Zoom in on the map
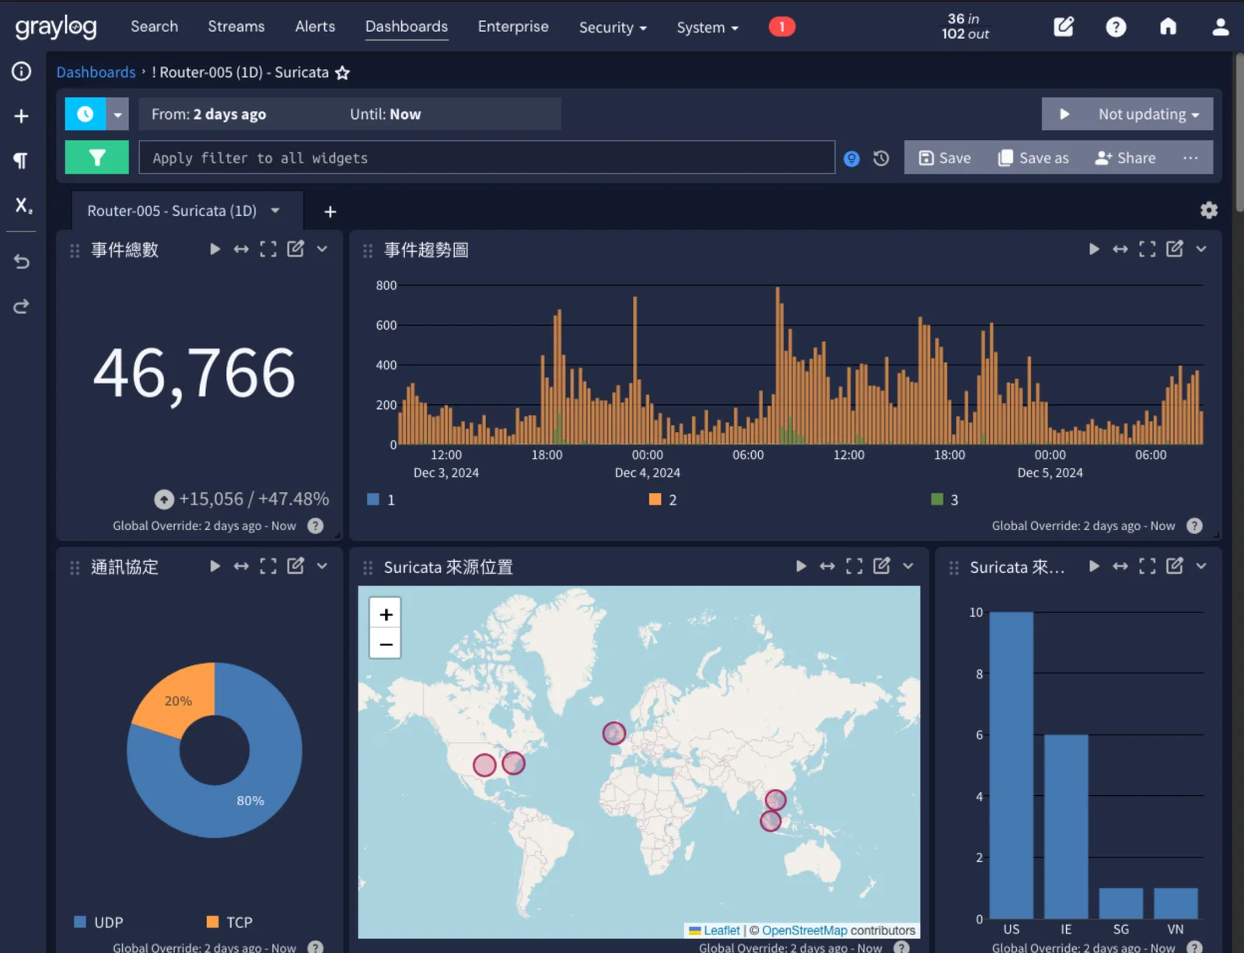1244x953 pixels. 386,614
